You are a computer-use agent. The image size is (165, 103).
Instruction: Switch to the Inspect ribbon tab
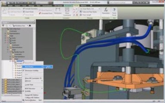pos(17,5)
